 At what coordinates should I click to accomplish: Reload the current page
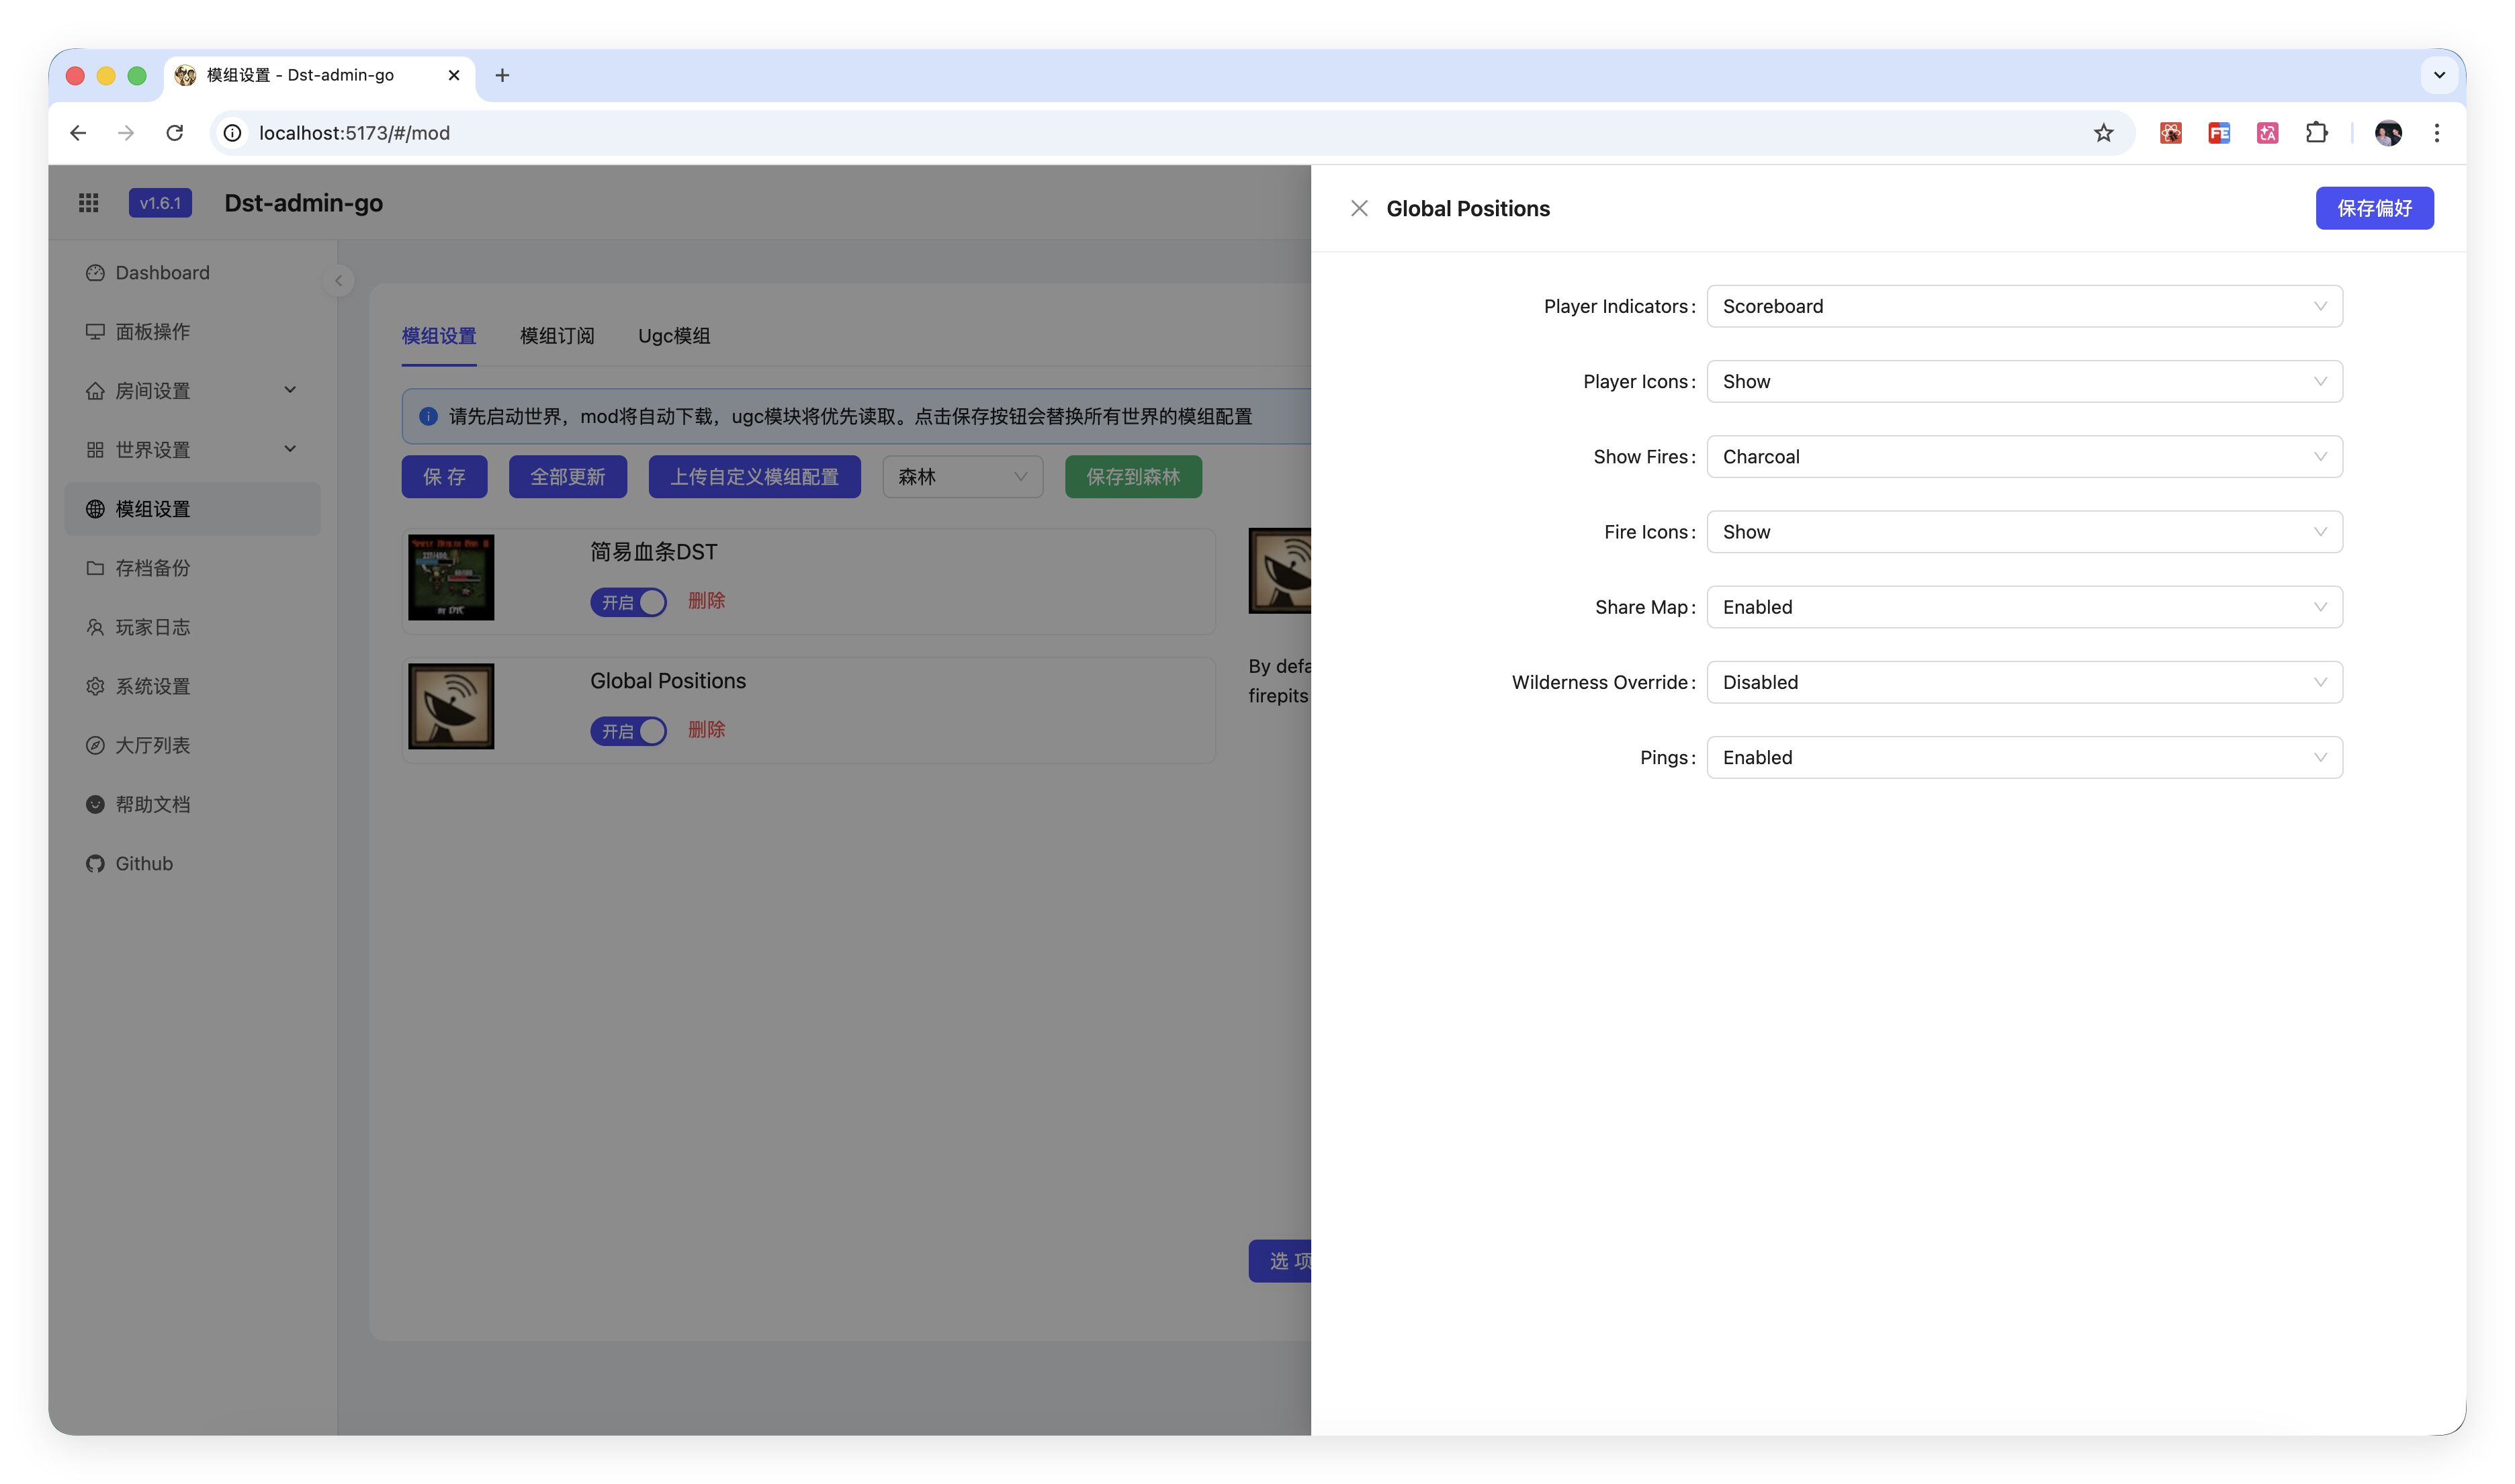tap(175, 133)
